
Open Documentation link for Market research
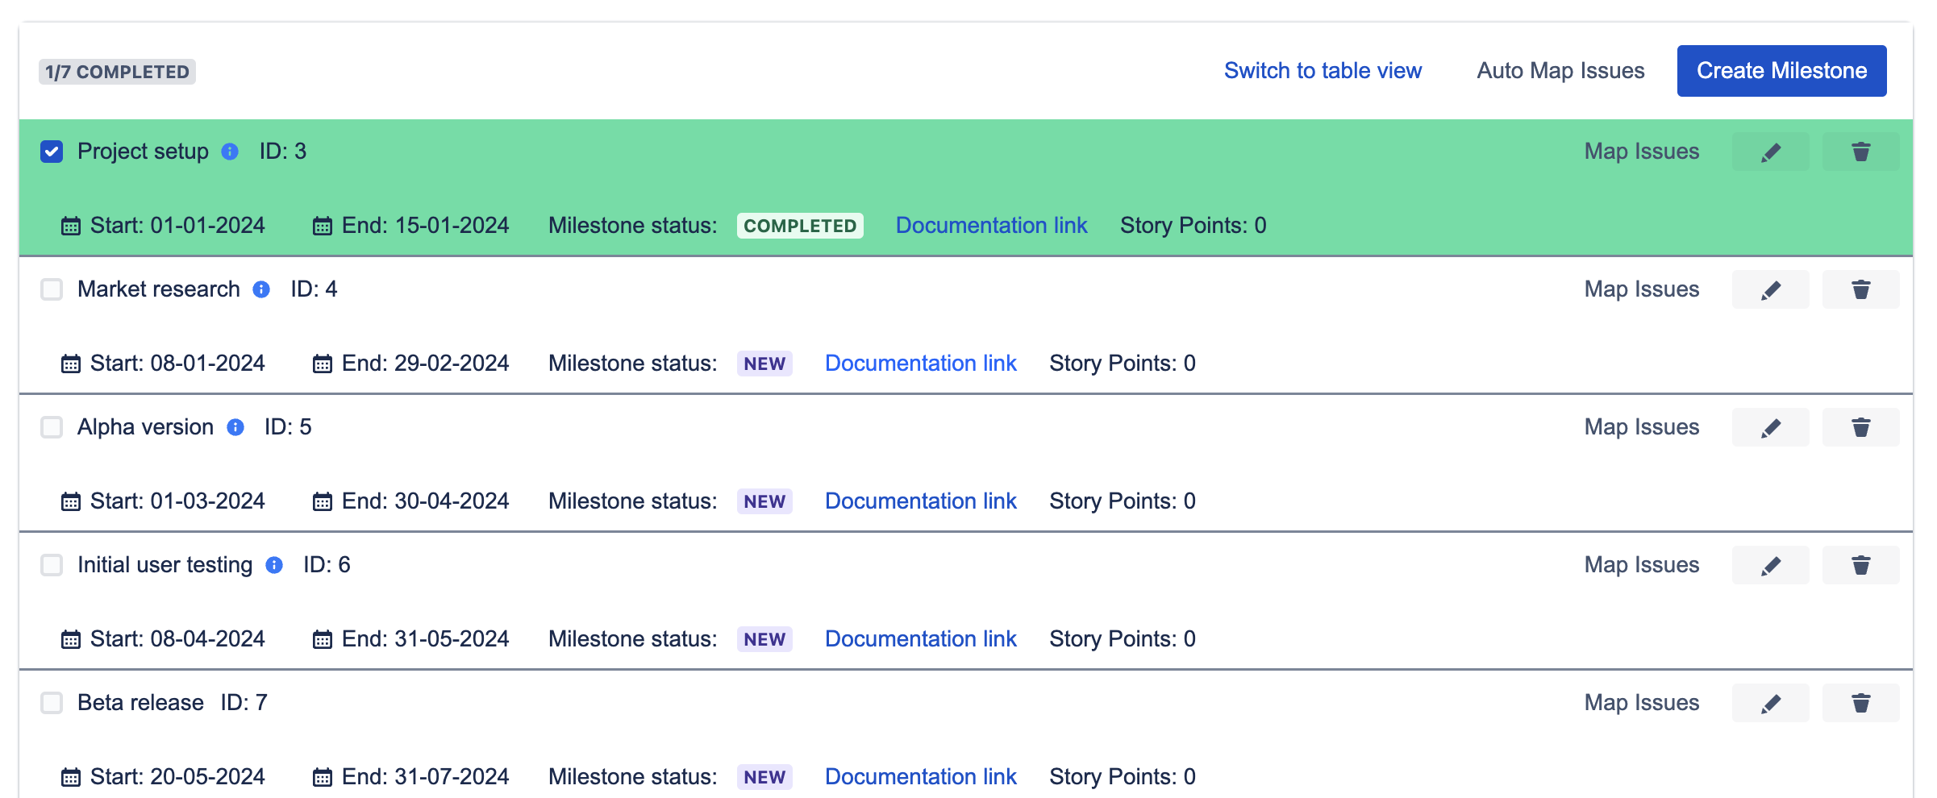pos(920,363)
